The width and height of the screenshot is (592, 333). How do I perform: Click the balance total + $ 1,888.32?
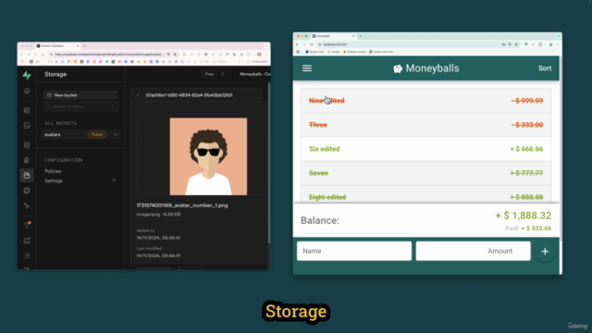click(524, 216)
